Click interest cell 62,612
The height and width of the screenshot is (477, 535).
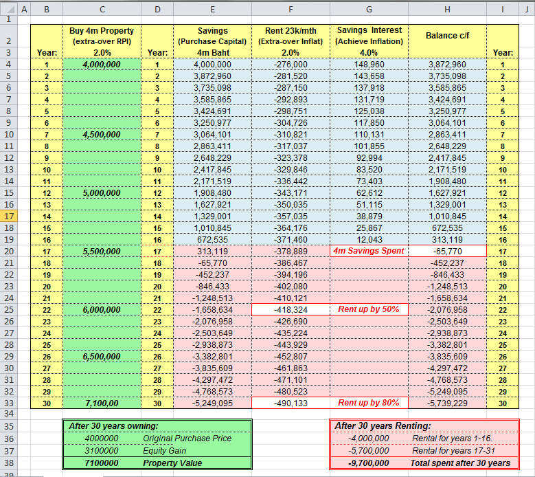click(369, 193)
